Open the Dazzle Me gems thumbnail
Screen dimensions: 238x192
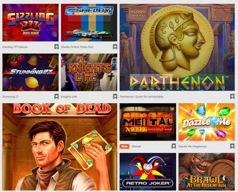[x=207, y=122]
